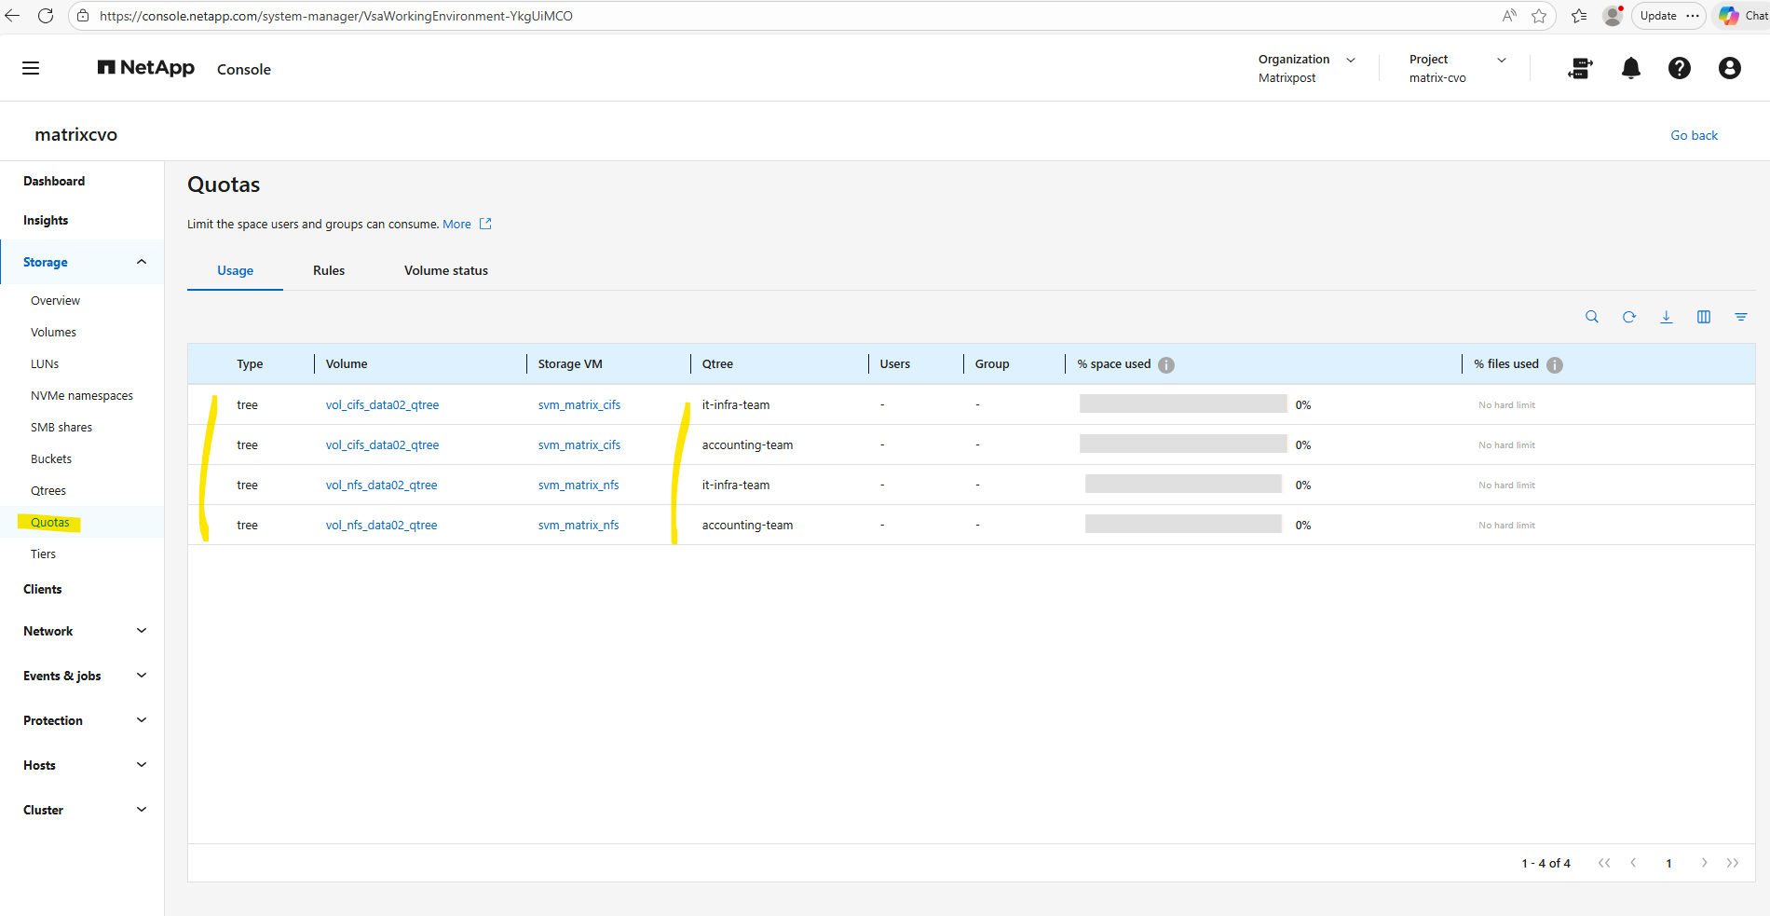The image size is (1770, 916).
Task: Select Qtrees in the Storage sidebar
Action: click(x=48, y=491)
